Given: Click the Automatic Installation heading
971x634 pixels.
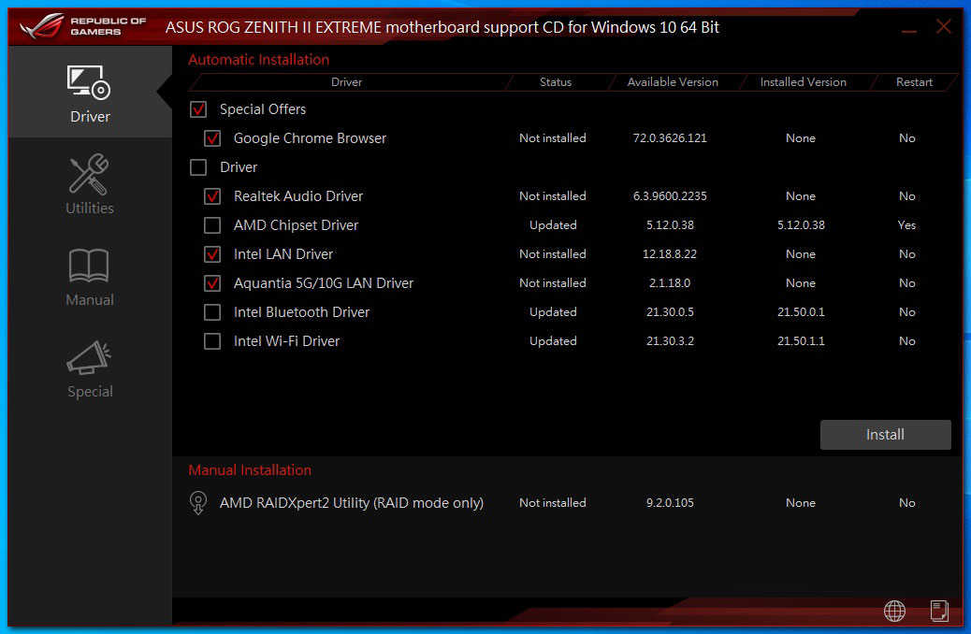Looking at the screenshot, I should click(x=259, y=60).
